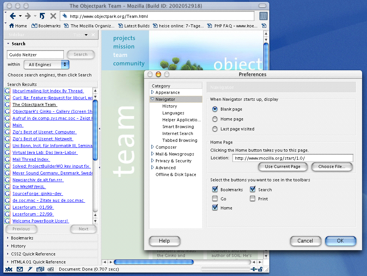Select Smart Browsing preferences item
Image resolution: width=367 pixels, height=276 pixels.
pos(178,127)
